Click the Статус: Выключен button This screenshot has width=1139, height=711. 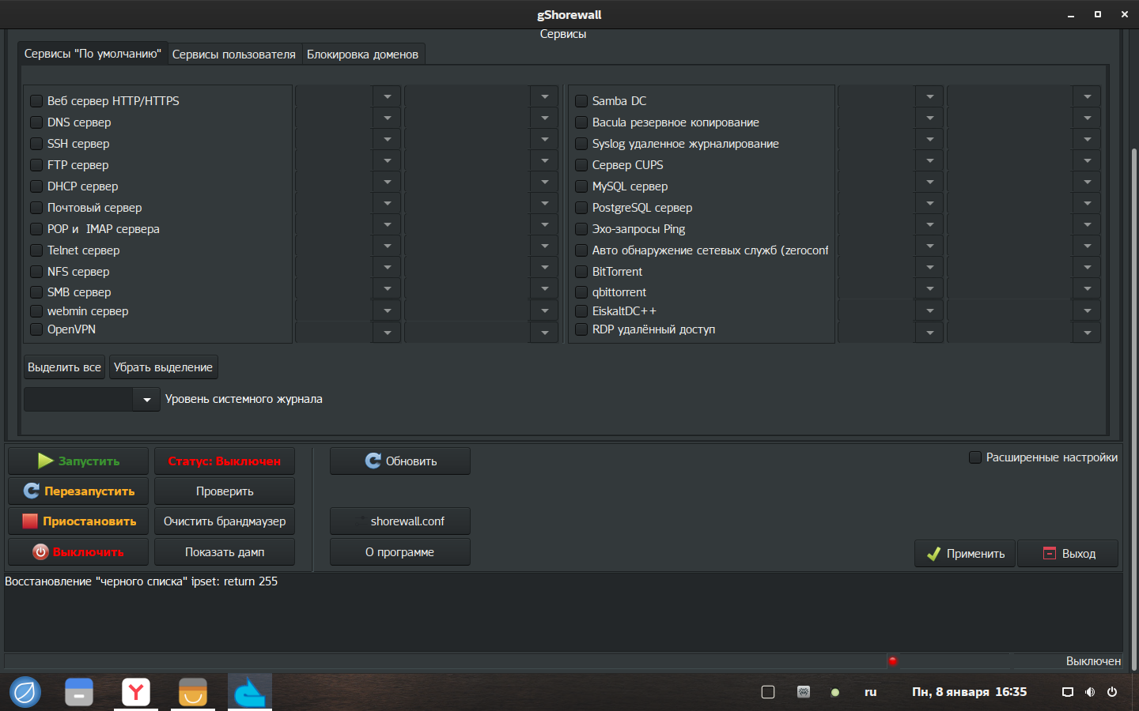point(225,461)
